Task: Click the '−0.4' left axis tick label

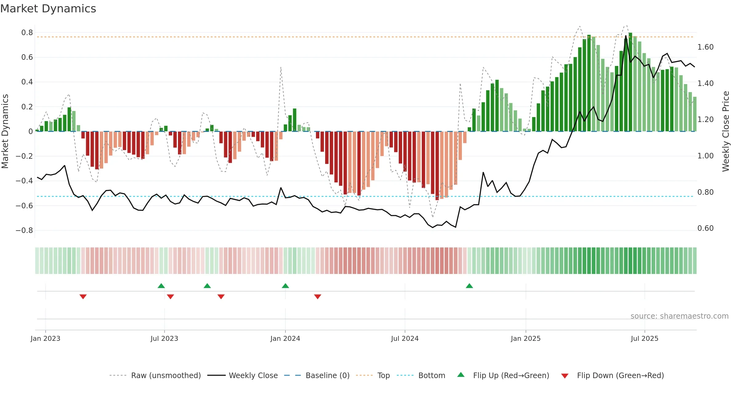Action: (x=24, y=181)
